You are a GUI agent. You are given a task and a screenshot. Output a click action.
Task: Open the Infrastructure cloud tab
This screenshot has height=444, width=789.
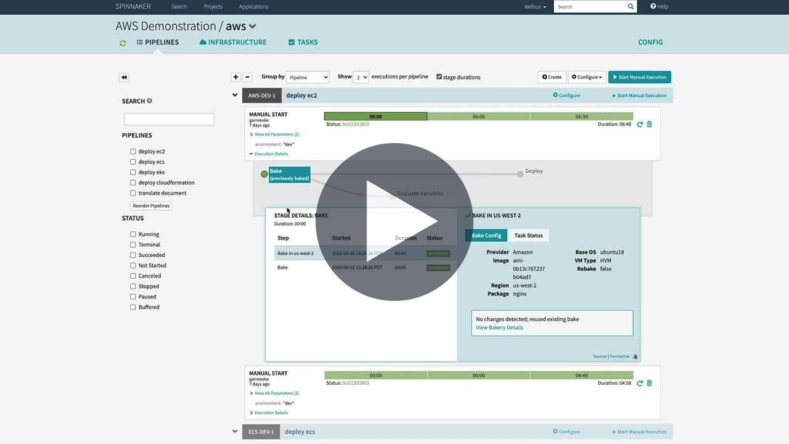click(233, 43)
